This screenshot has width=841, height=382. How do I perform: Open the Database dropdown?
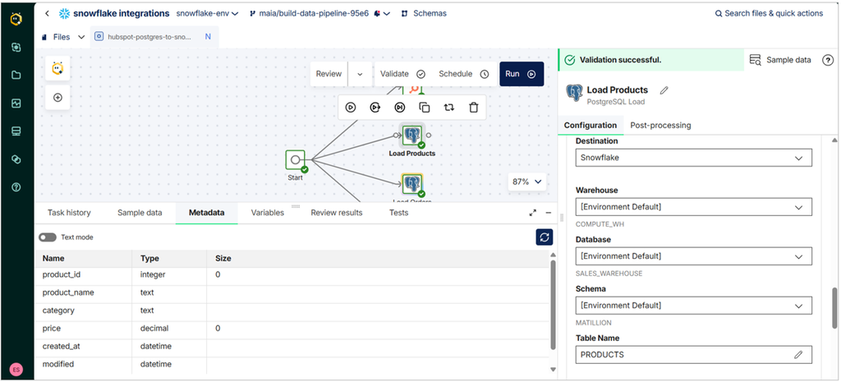click(693, 256)
